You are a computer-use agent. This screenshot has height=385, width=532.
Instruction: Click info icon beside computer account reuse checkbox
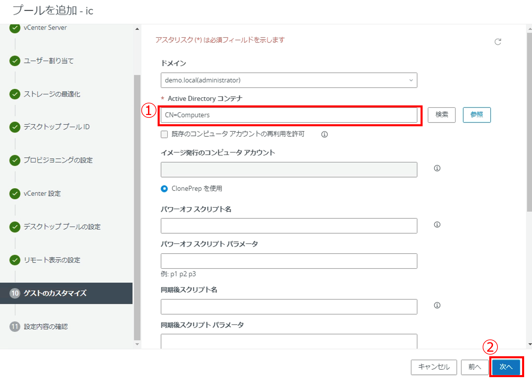[324, 134]
